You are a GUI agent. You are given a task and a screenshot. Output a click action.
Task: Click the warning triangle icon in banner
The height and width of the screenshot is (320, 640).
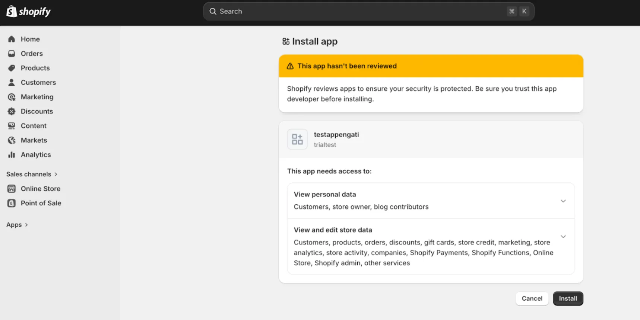[x=290, y=66]
